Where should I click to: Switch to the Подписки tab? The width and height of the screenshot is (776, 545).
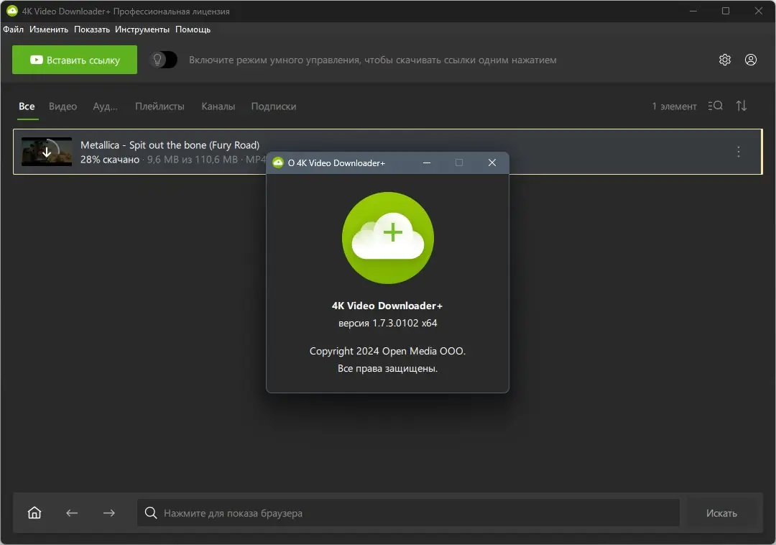click(273, 106)
